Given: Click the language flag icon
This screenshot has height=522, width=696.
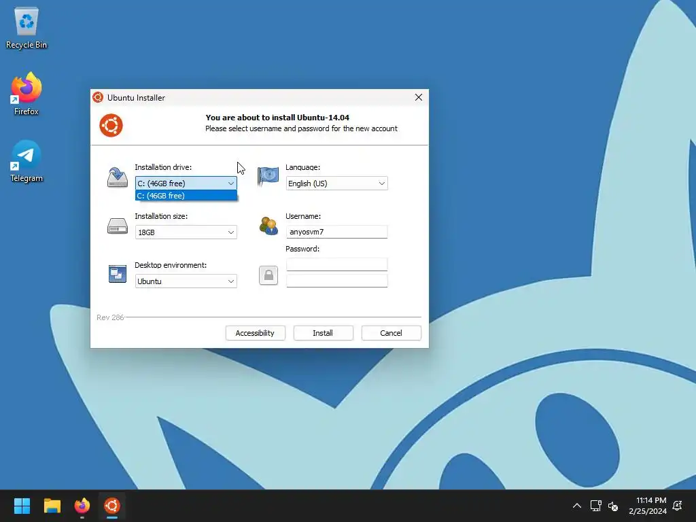Looking at the screenshot, I should (268, 176).
